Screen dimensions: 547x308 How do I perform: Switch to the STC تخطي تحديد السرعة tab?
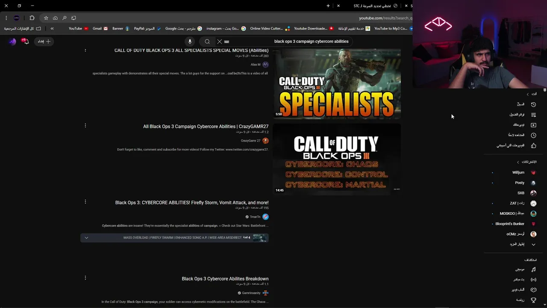(x=371, y=6)
